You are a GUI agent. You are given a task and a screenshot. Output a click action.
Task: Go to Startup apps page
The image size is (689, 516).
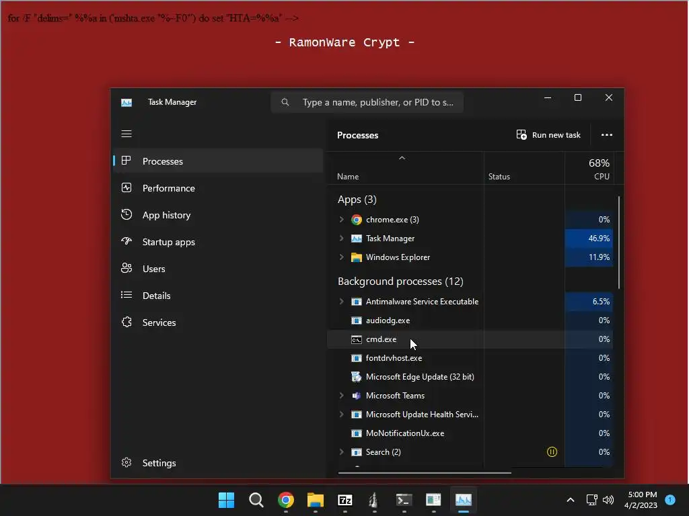click(219, 242)
